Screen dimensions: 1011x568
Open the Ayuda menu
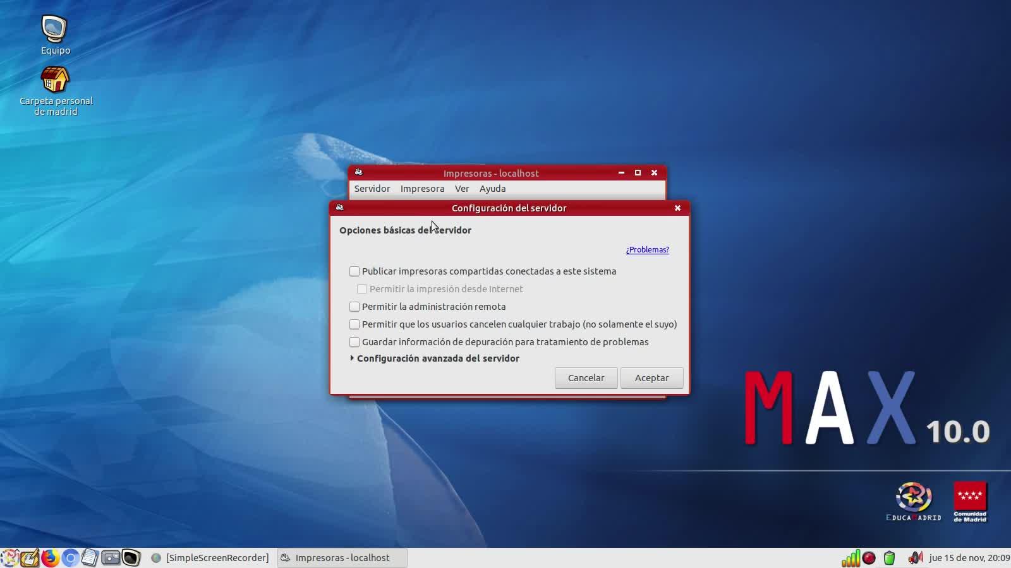point(492,189)
